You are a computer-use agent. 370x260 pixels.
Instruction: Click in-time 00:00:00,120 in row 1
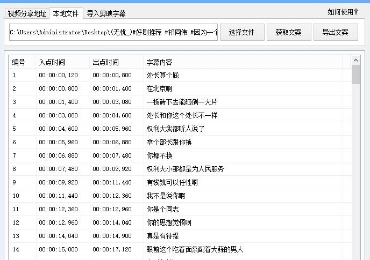(x=58, y=75)
